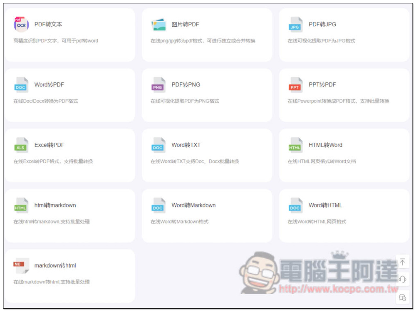416x312 pixels.
Task: Click the 高精度识别PDF文字 description text
Action: [x=56, y=41]
